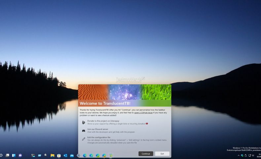Click the Windows Security shield tray icon
This screenshot has height=159, width=261.
[242, 155]
